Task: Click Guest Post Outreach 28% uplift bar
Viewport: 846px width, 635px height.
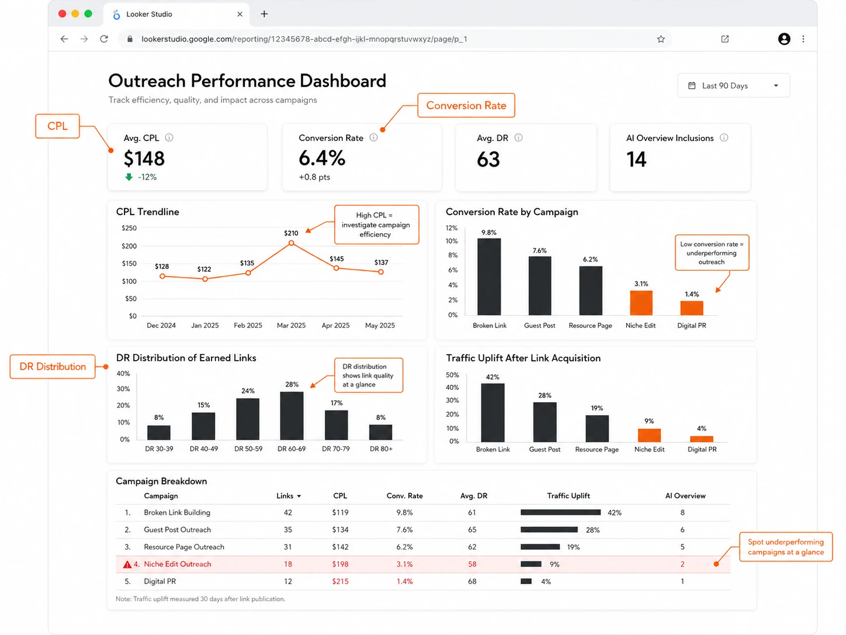Action: [x=549, y=530]
